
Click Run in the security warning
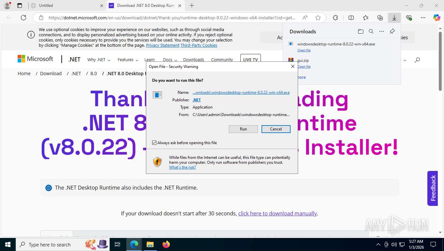coord(243,129)
